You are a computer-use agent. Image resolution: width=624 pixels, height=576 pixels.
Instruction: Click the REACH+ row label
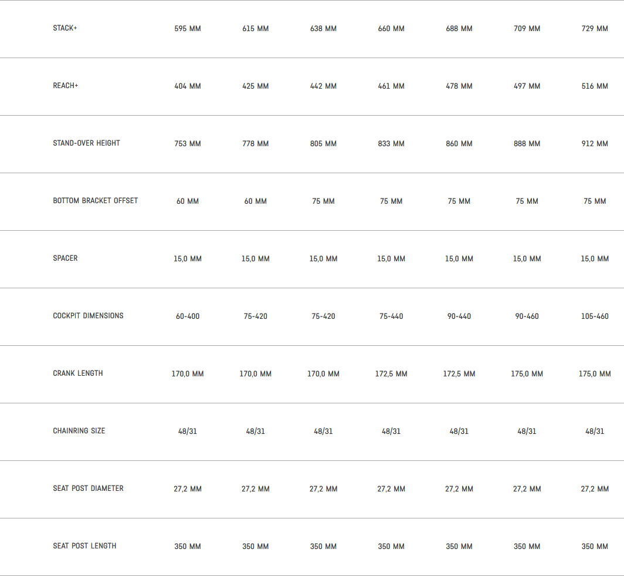66,86
